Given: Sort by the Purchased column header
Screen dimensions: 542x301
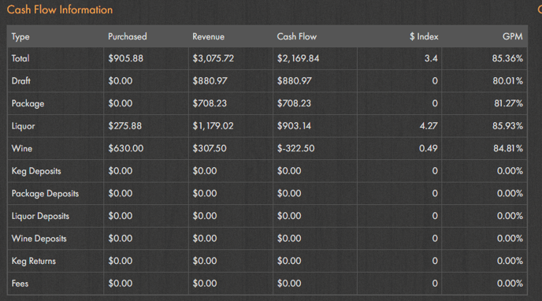Looking at the screenshot, I should coord(127,36).
